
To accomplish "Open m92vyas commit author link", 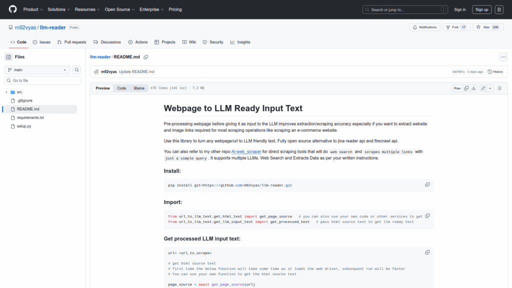I will tap(108, 72).
